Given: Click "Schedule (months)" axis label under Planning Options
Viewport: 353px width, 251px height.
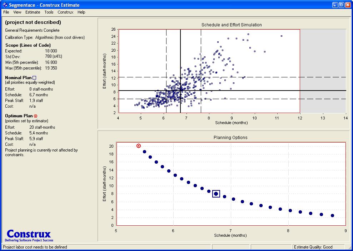Looking at the screenshot, I should (230, 236).
